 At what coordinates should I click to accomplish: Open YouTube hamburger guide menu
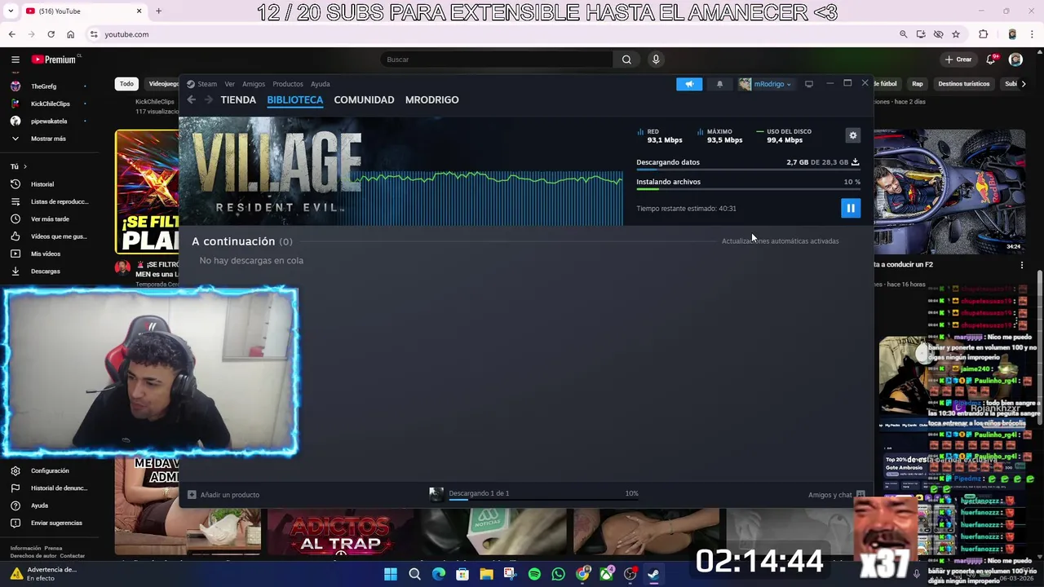15,60
